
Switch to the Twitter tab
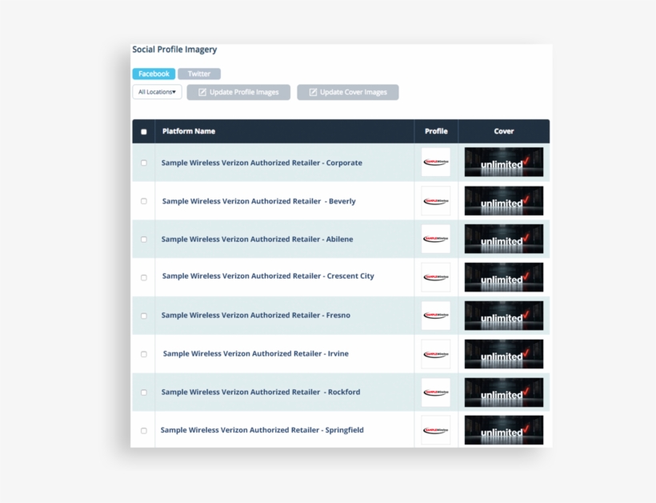(x=199, y=74)
